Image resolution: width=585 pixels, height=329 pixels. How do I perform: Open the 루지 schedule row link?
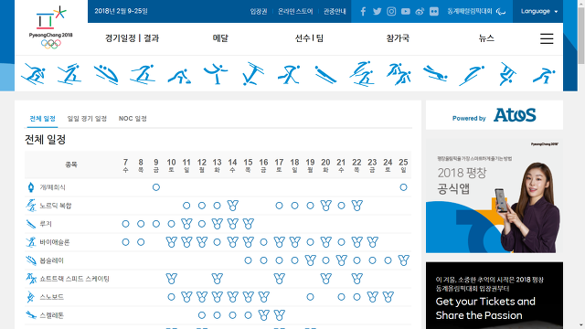pos(46,224)
